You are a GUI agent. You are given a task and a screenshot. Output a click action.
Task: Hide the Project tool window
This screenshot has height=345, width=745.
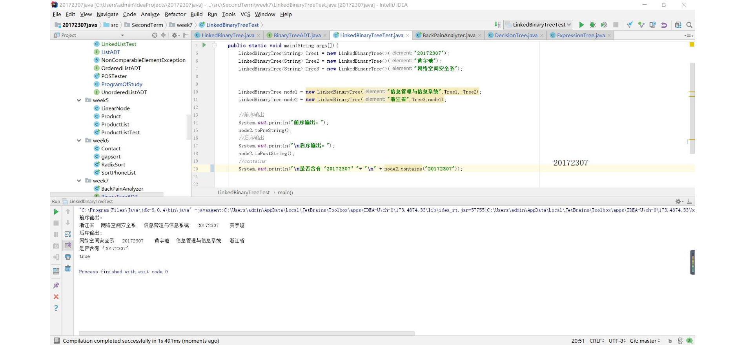click(x=186, y=35)
